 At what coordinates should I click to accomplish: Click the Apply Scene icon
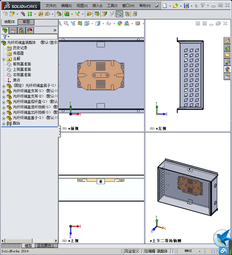[127, 23]
